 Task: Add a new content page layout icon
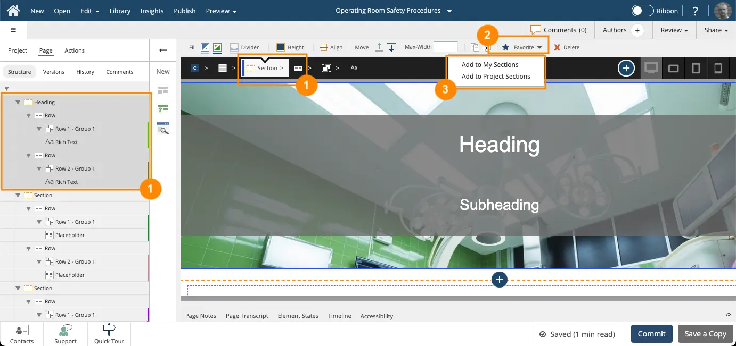pyautogui.click(x=163, y=90)
